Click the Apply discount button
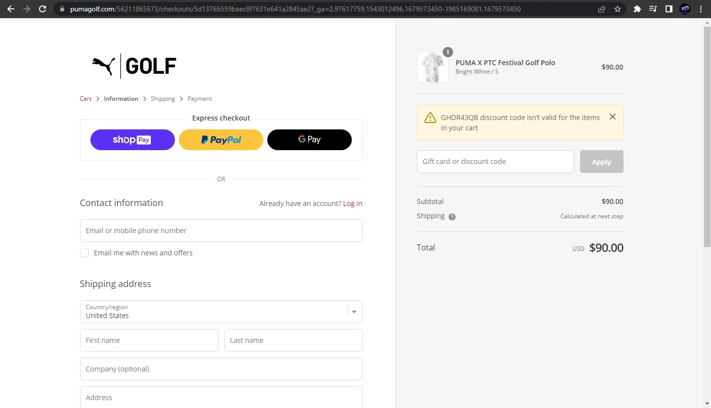Screen dimensions: 711x408 [x=601, y=162]
